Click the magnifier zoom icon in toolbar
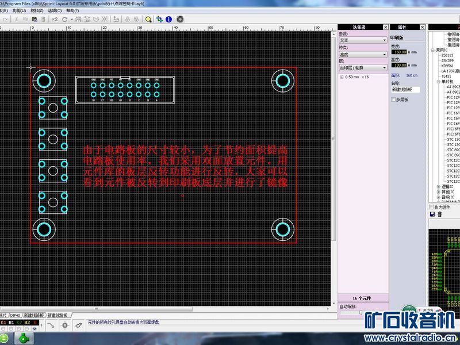The image size is (460, 345). pos(148,19)
